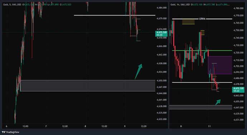Click price label 4,644.000 on the 5-minute axis
This screenshot has width=247, height=135.
click(x=161, y=93)
